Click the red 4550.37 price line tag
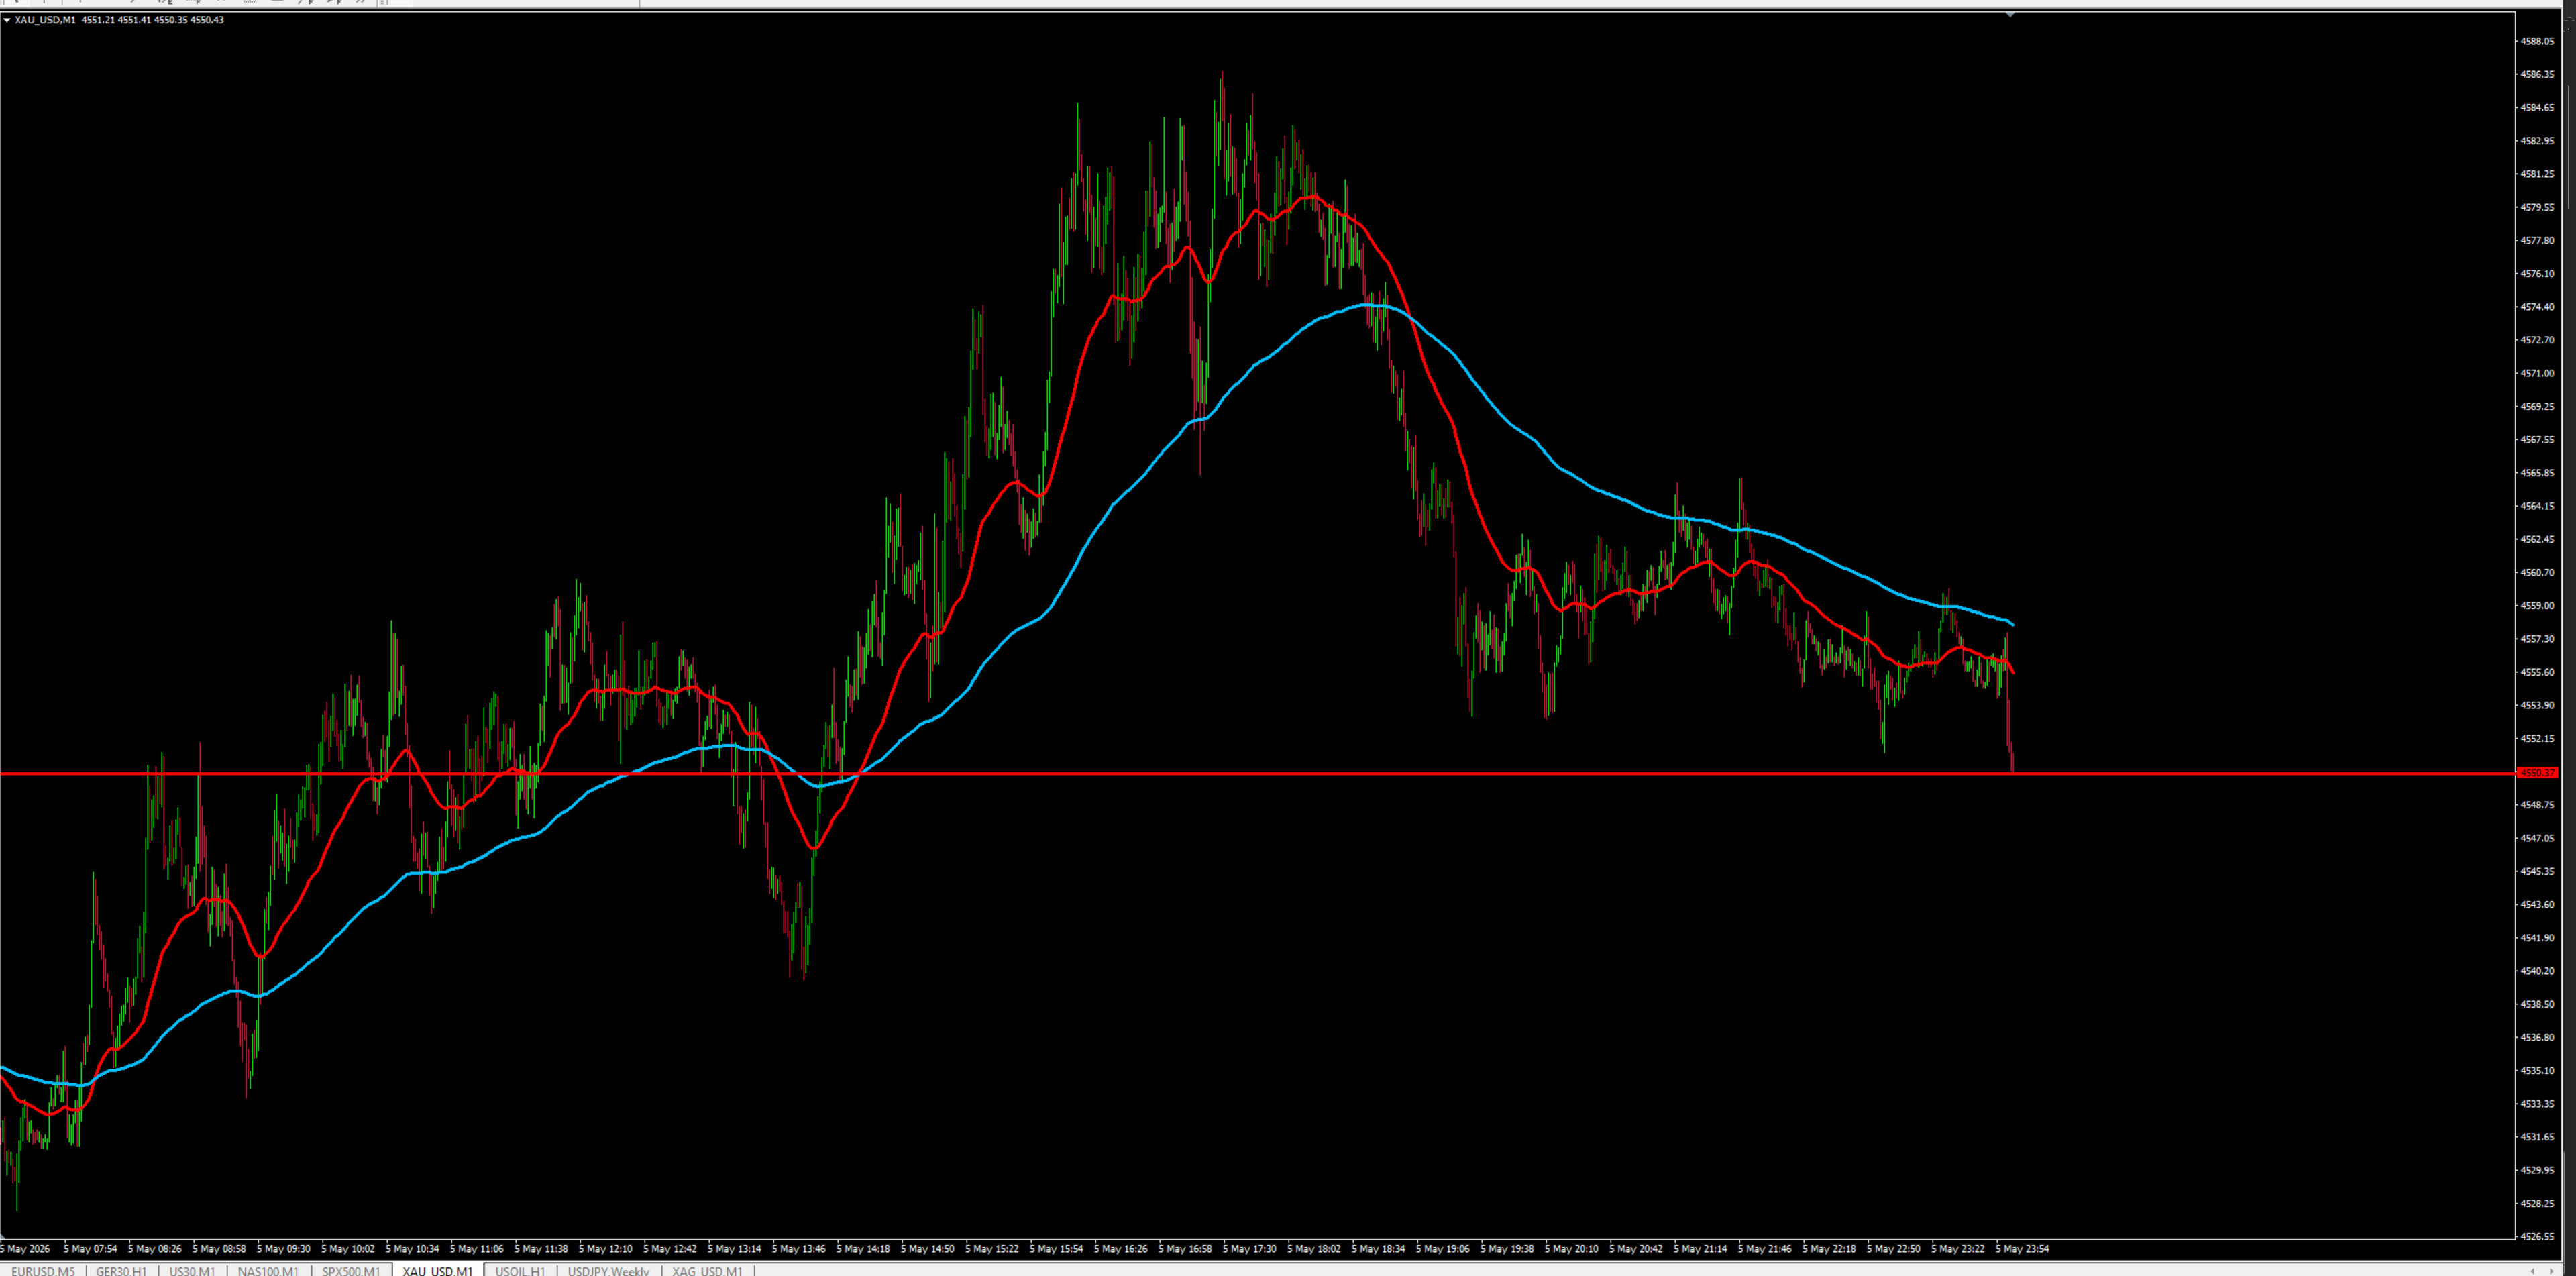This screenshot has width=2576, height=1276. click(x=2538, y=773)
